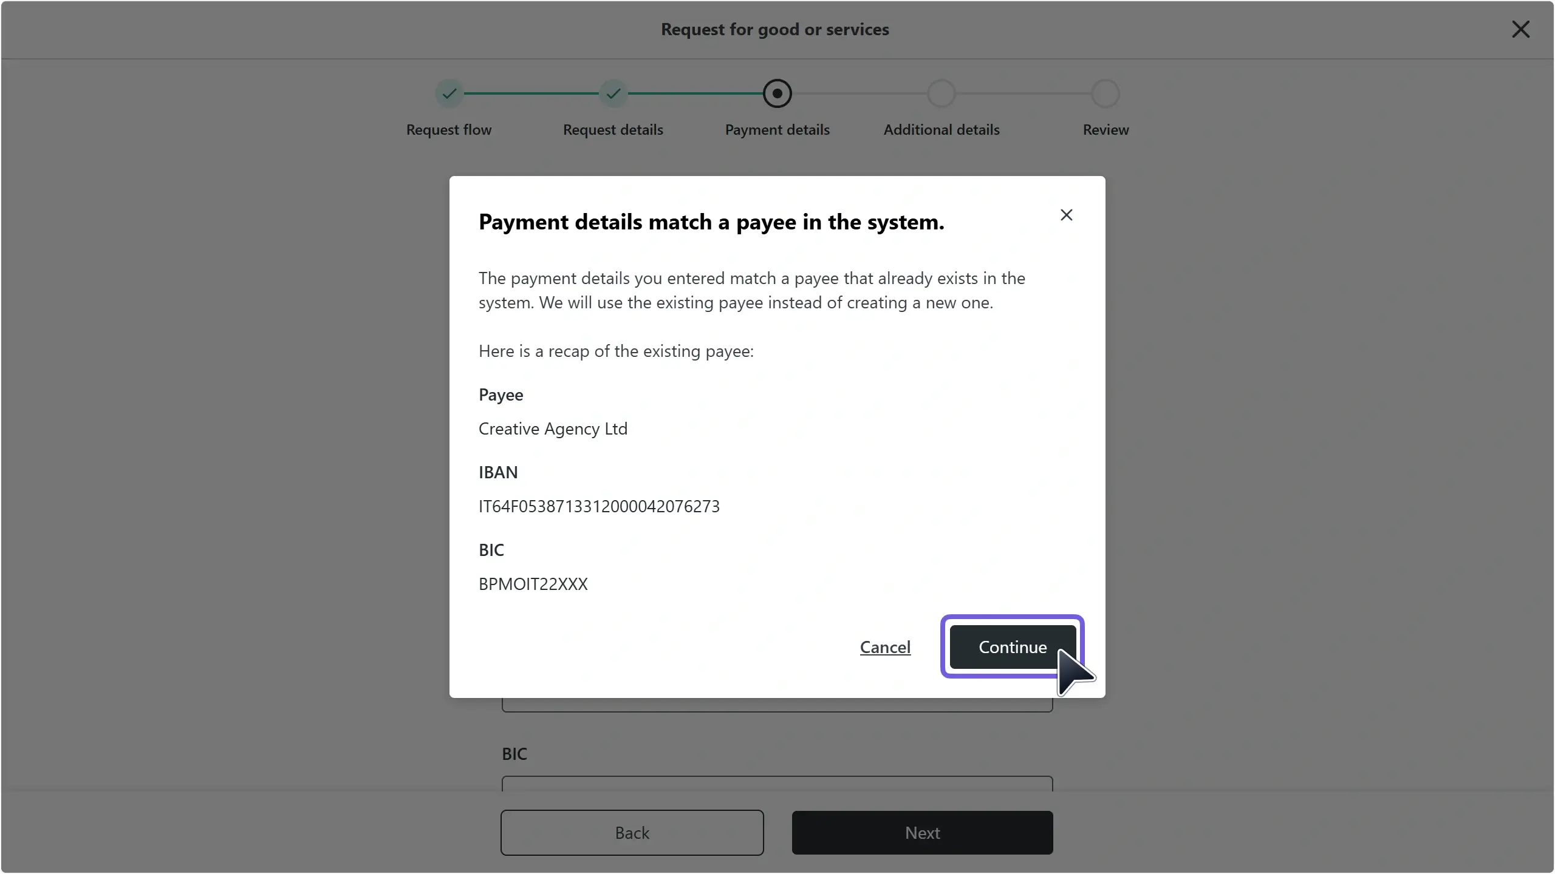Screen dimensions: 1555x874
Task: Click the BIC label in the dialog
Action: click(491, 550)
